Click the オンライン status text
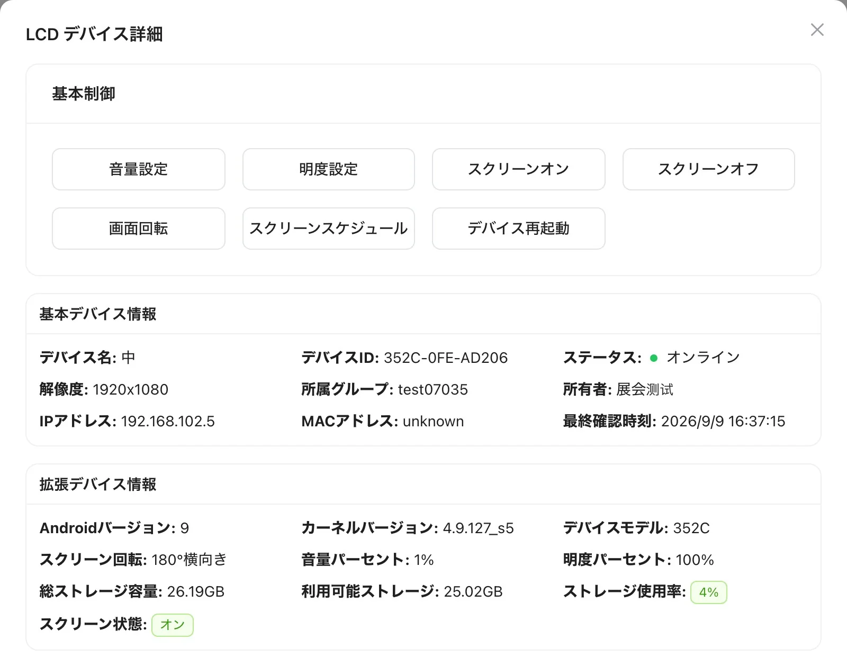This screenshot has height=667, width=847. coord(703,358)
